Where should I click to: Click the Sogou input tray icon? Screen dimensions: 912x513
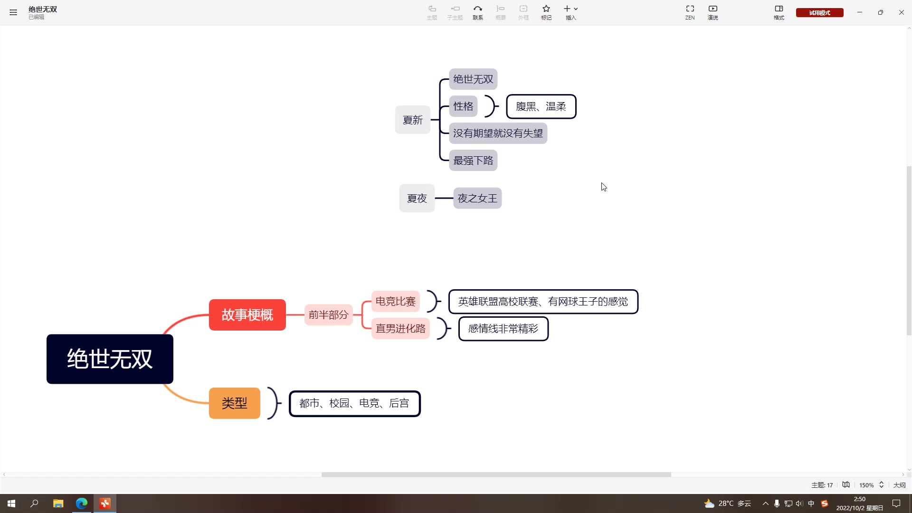(x=825, y=503)
